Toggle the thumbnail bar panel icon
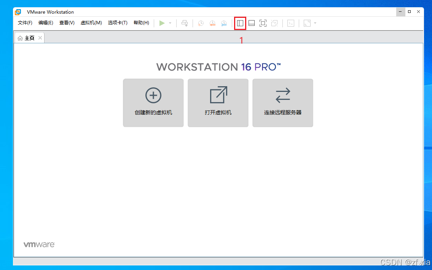The image size is (432, 270). coord(252,23)
